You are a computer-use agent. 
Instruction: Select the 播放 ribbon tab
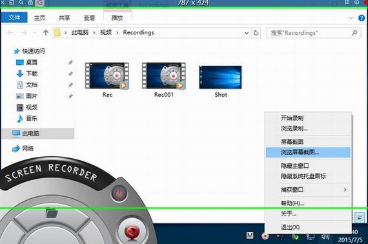[117, 18]
